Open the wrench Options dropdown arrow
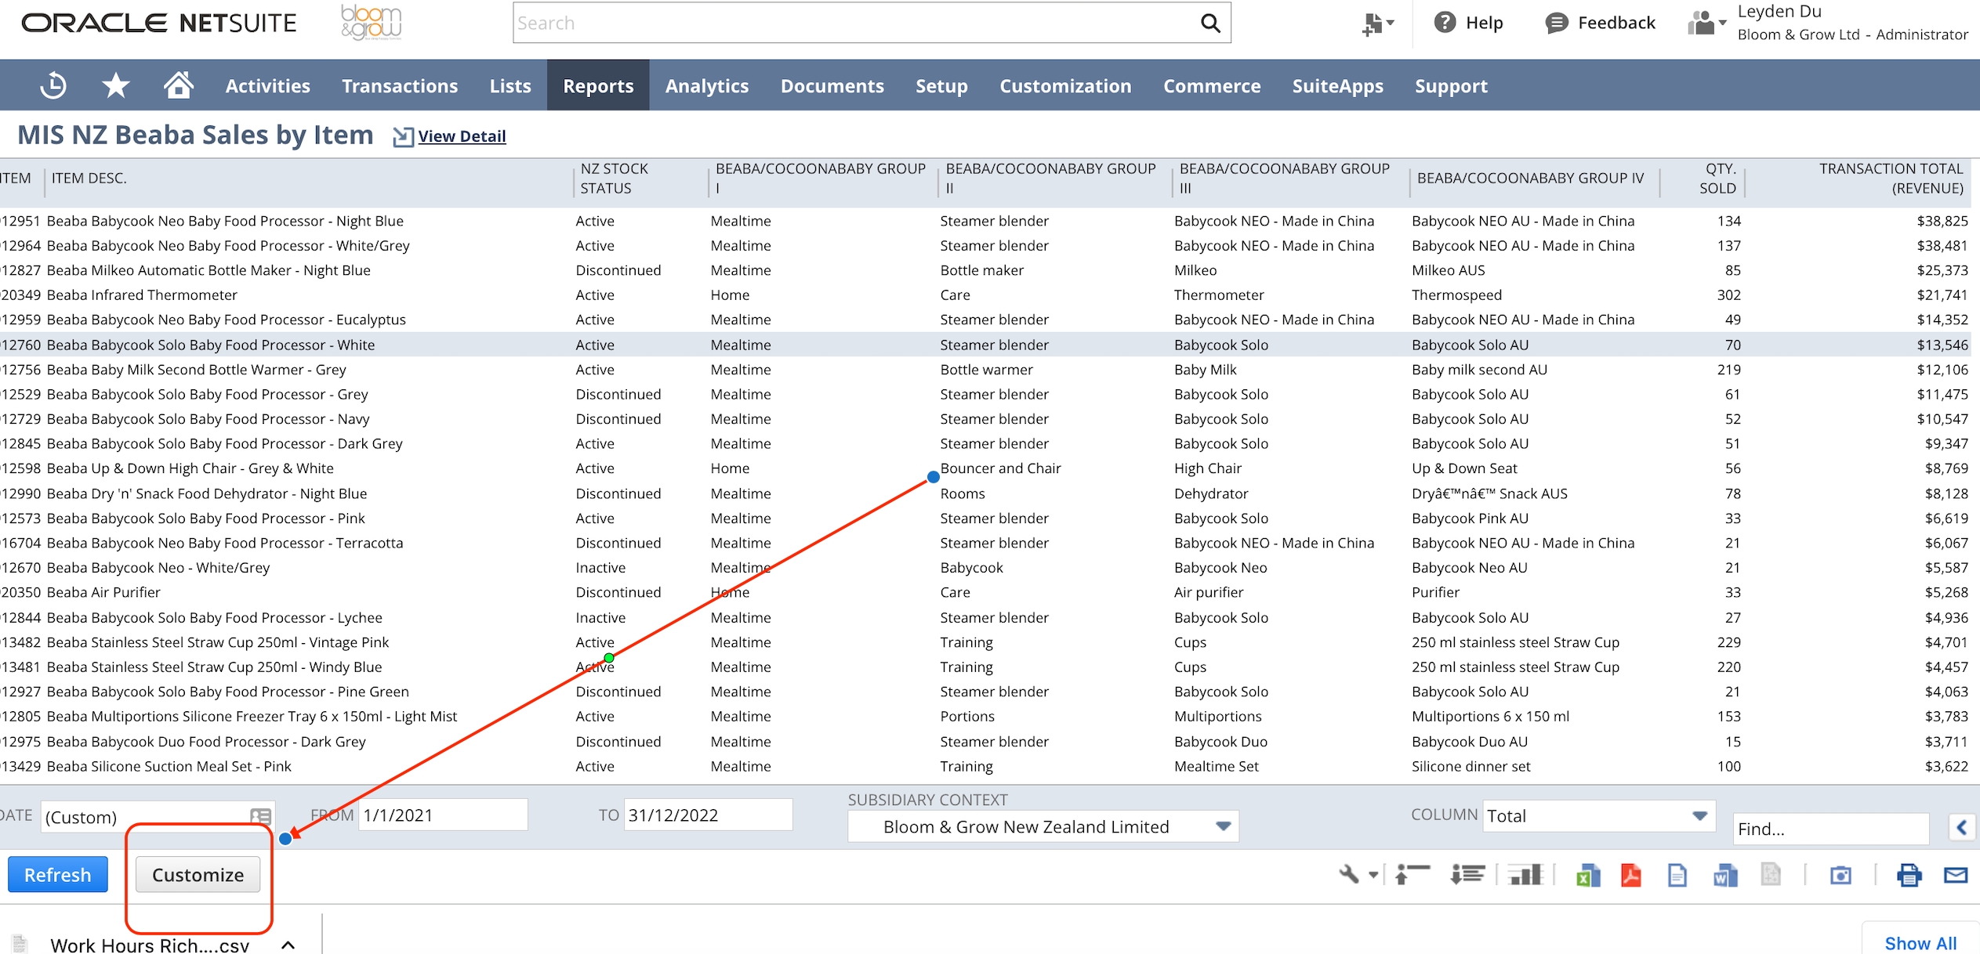Screen dimensions: 1980x954 [x=1373, y=875]
